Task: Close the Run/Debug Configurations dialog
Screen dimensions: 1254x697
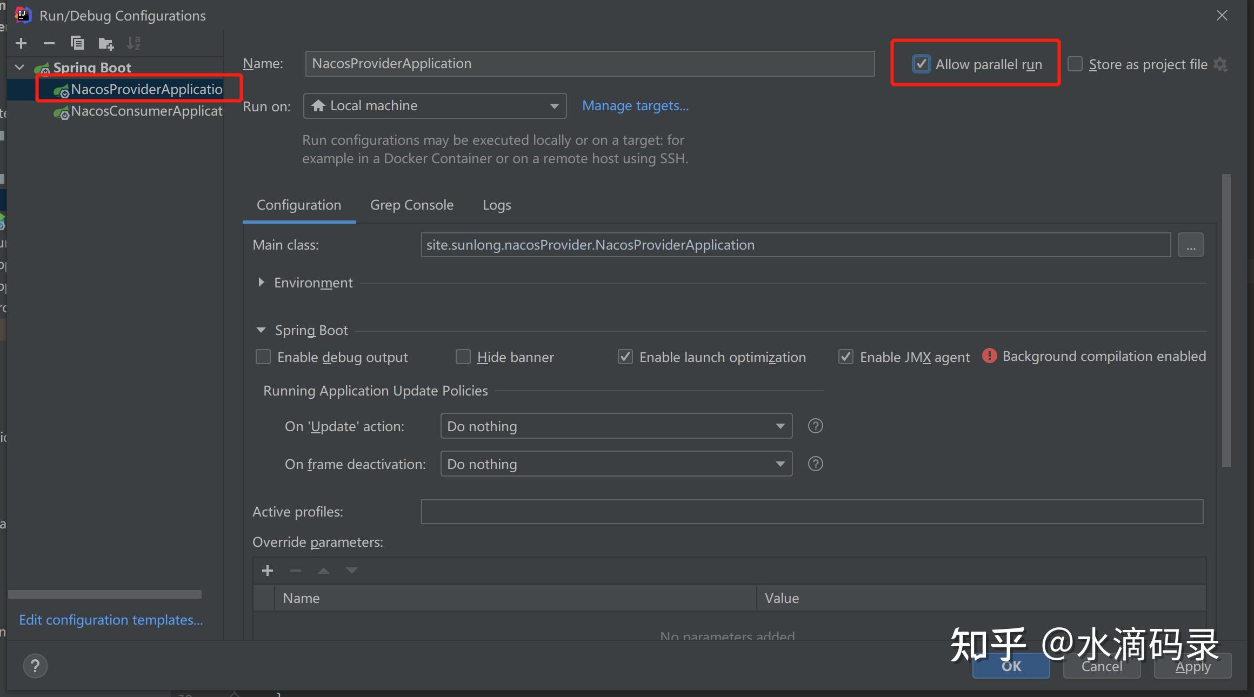Action: 1222,15
